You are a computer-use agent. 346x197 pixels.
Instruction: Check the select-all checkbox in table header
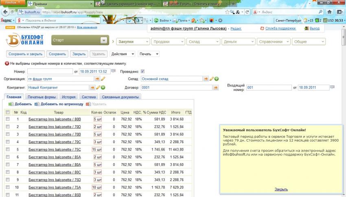pos(7,112)
